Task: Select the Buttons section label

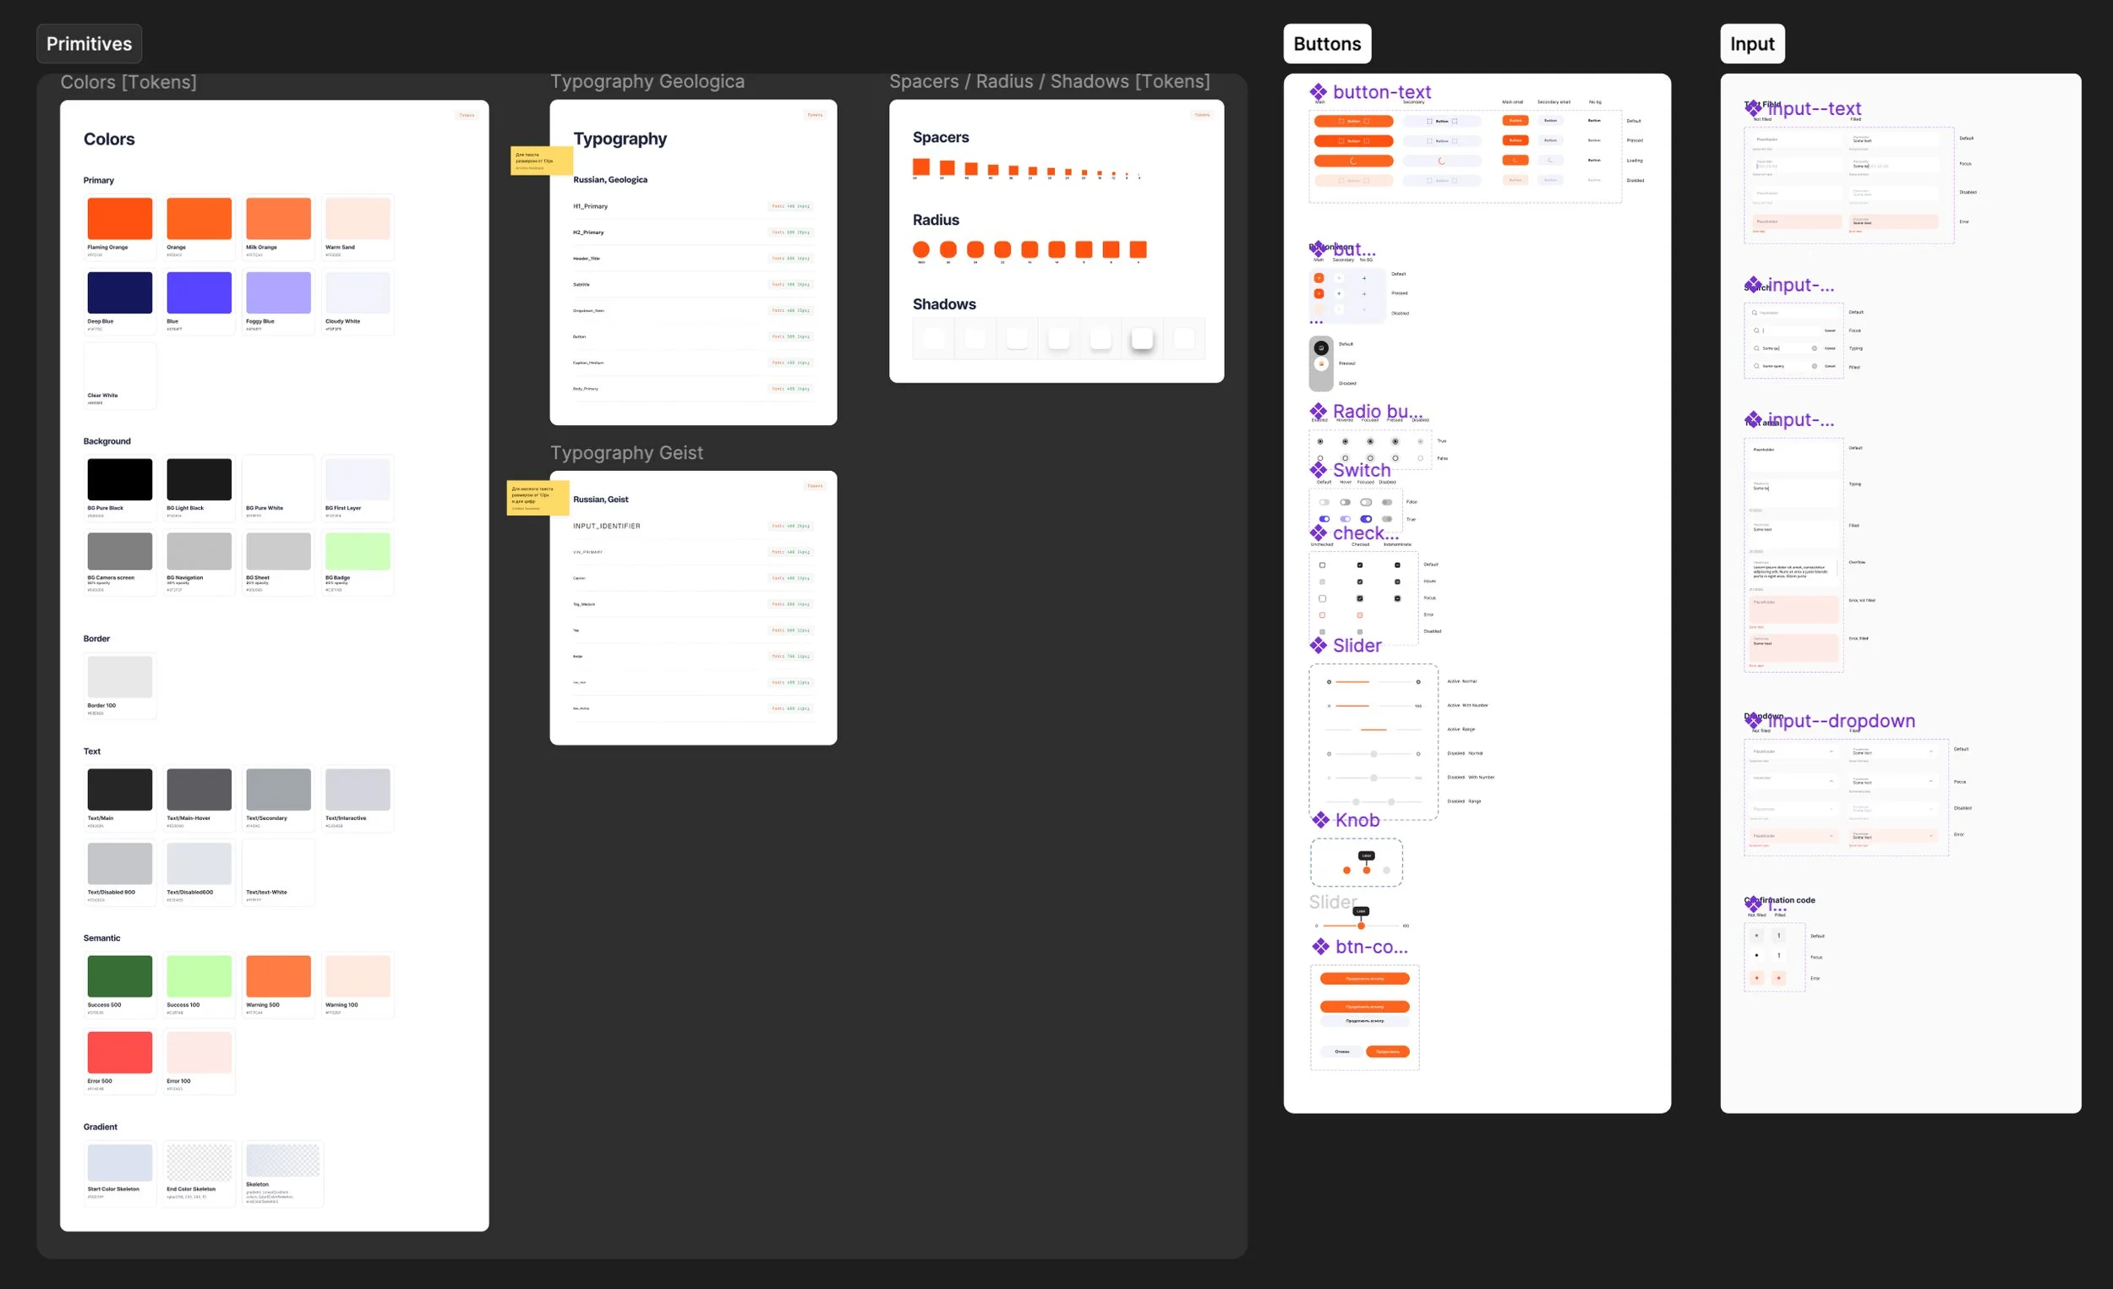Action: pyautogui.click(x=1327, y=44)
